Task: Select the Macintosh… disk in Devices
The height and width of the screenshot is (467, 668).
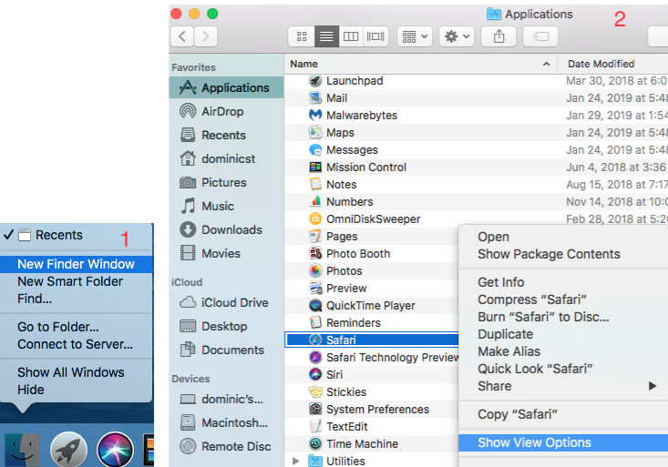Action: pyautogui.click(x=226, y=422)
